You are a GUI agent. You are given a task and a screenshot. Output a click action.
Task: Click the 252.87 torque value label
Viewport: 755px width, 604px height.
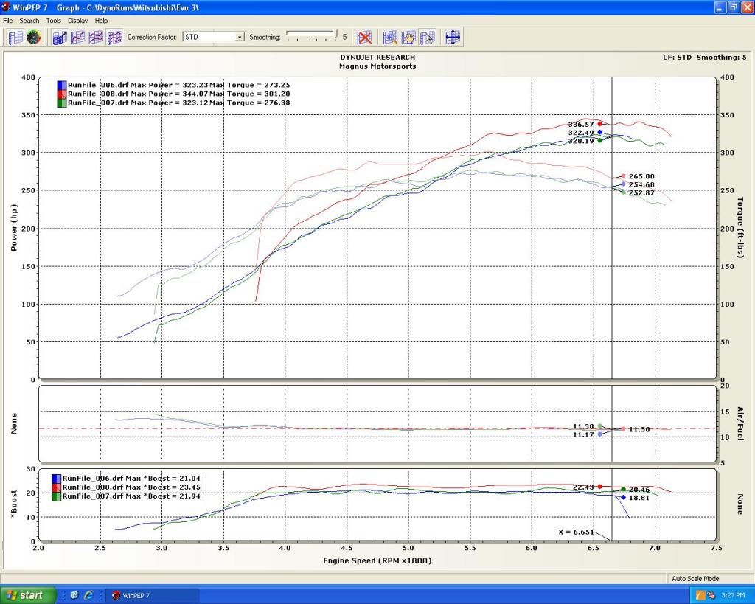641,193
